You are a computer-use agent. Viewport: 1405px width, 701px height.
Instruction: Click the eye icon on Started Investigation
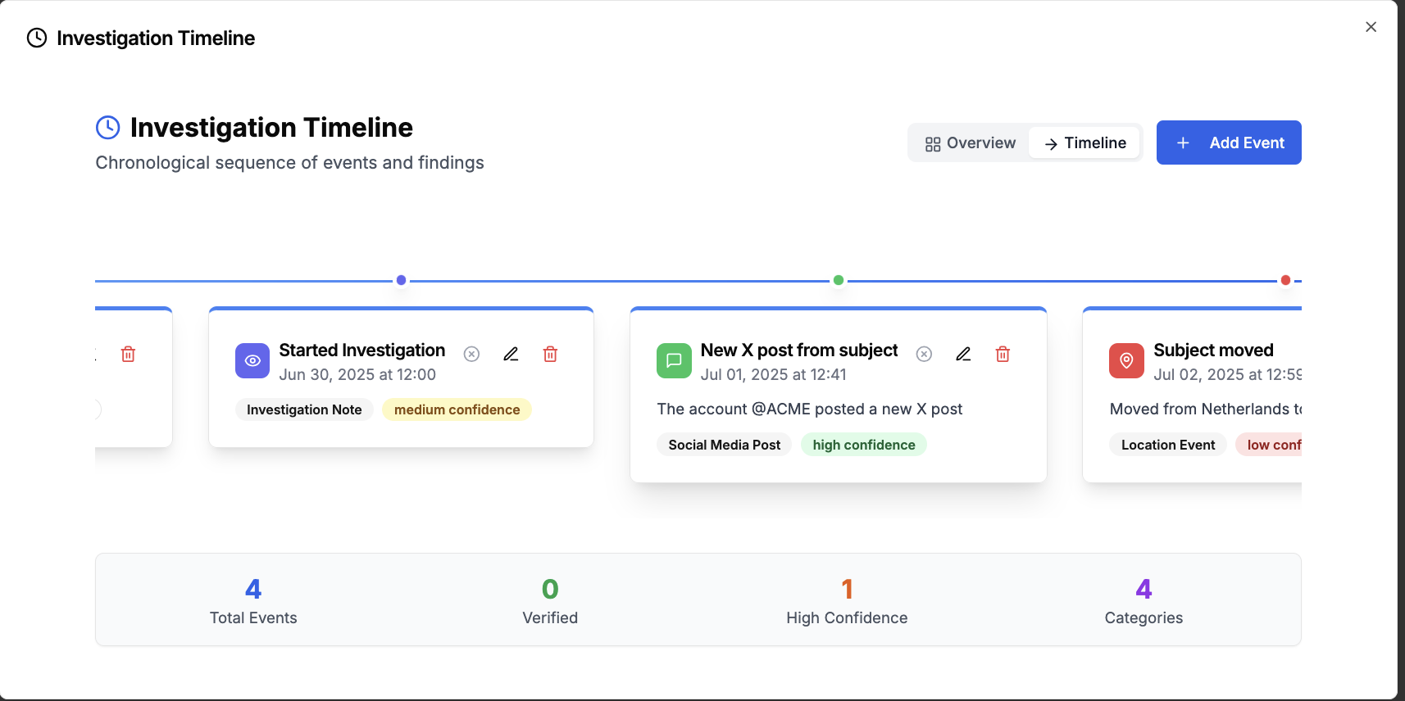click(x=252, y=360)
